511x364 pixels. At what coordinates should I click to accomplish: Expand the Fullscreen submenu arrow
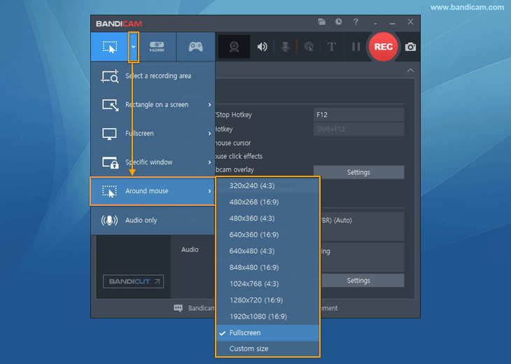[209, 133]
